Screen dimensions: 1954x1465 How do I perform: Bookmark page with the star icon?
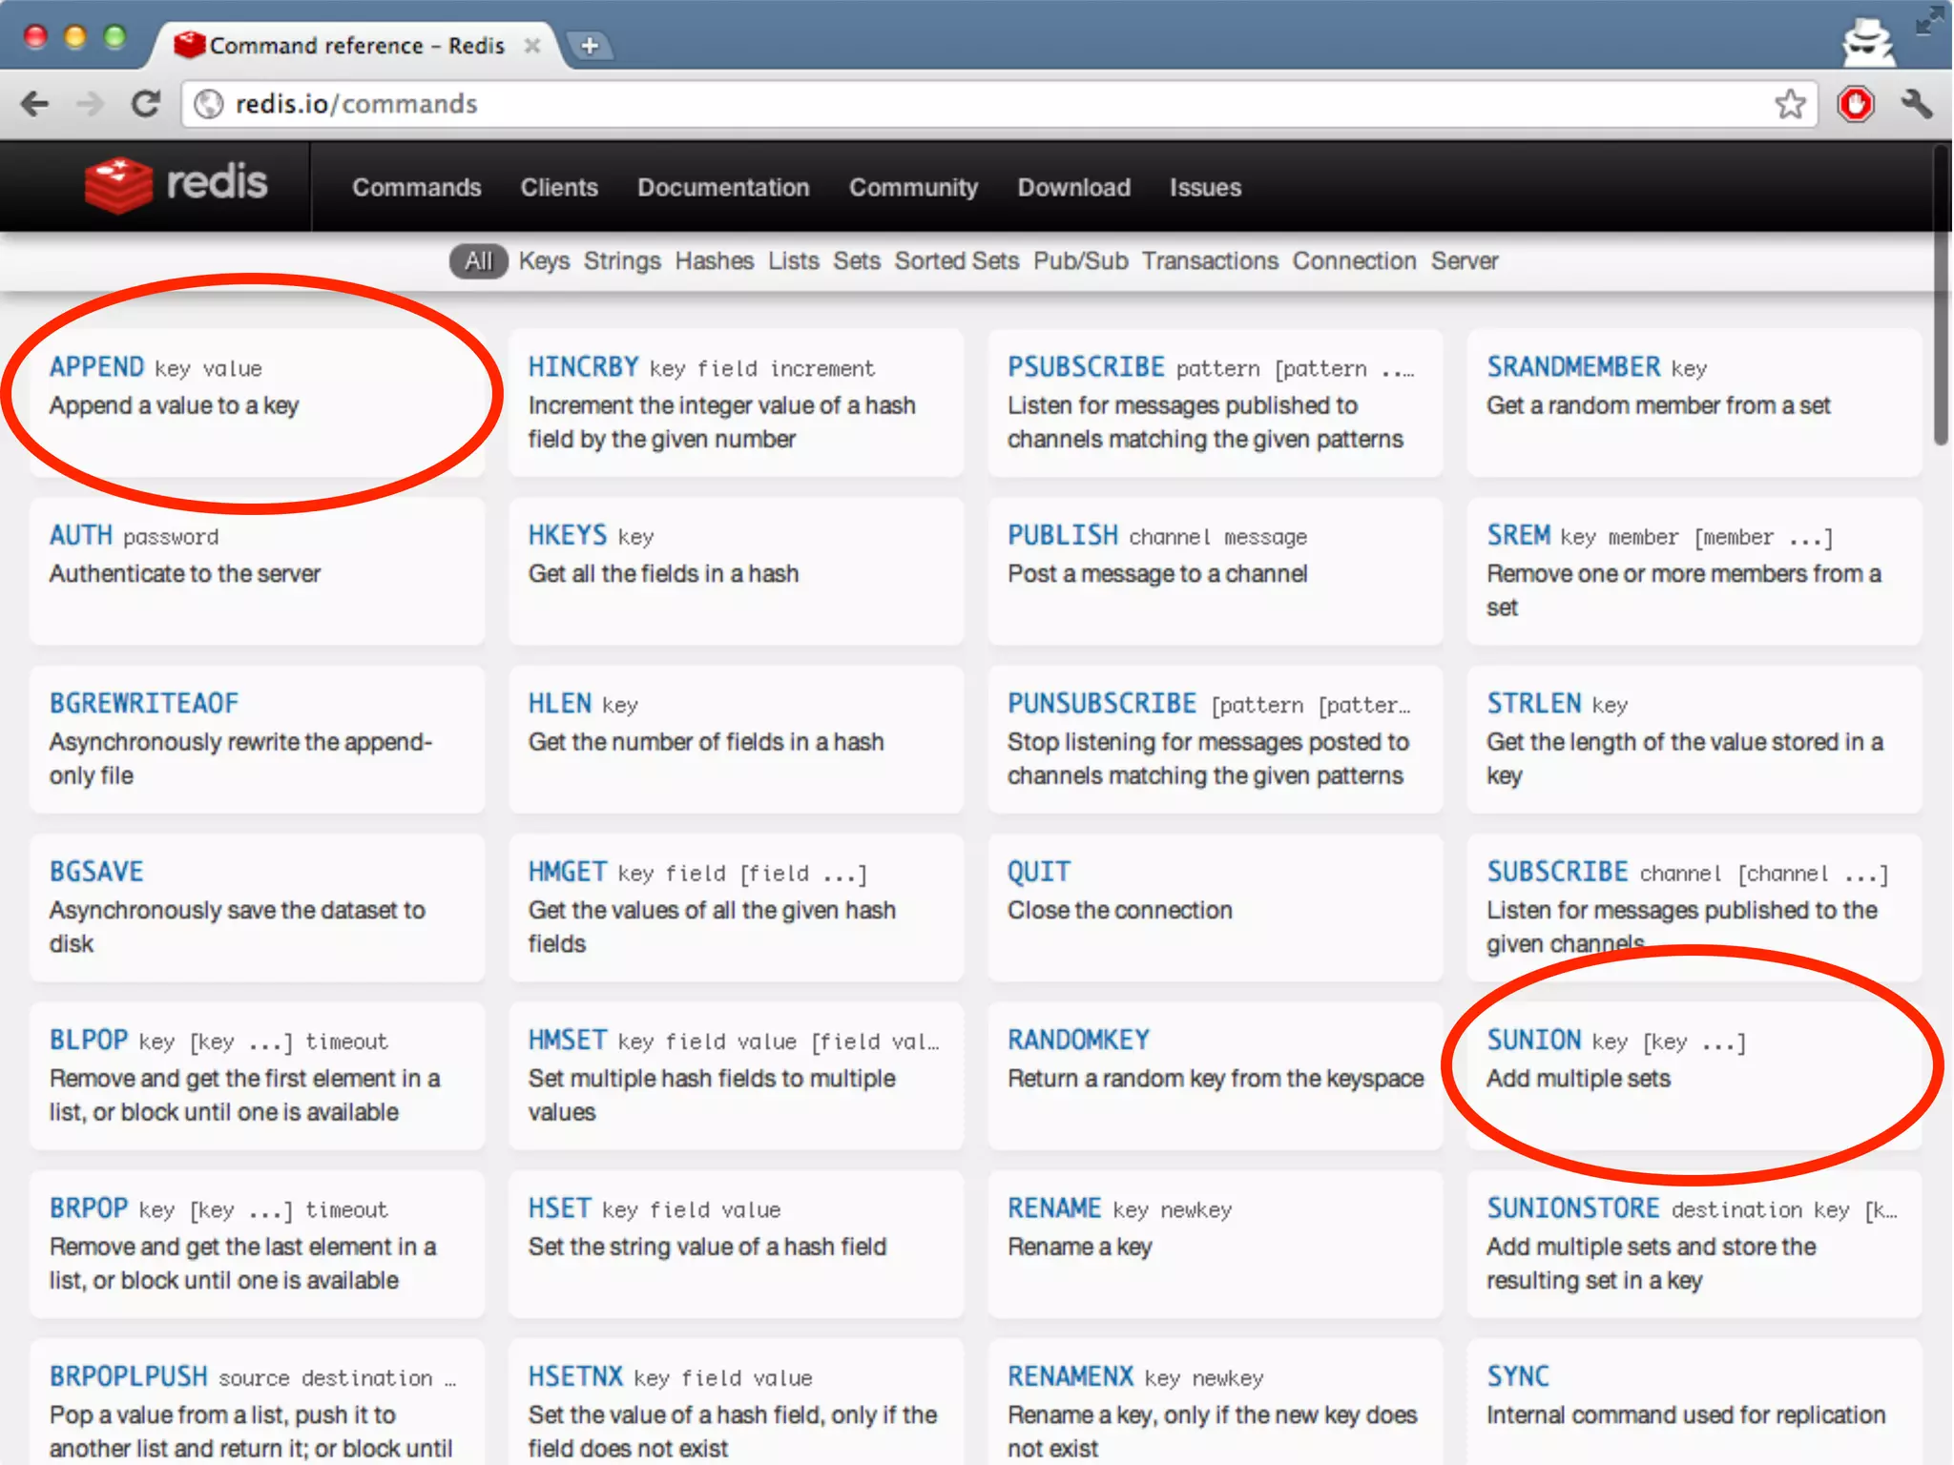coord(1790,103)
